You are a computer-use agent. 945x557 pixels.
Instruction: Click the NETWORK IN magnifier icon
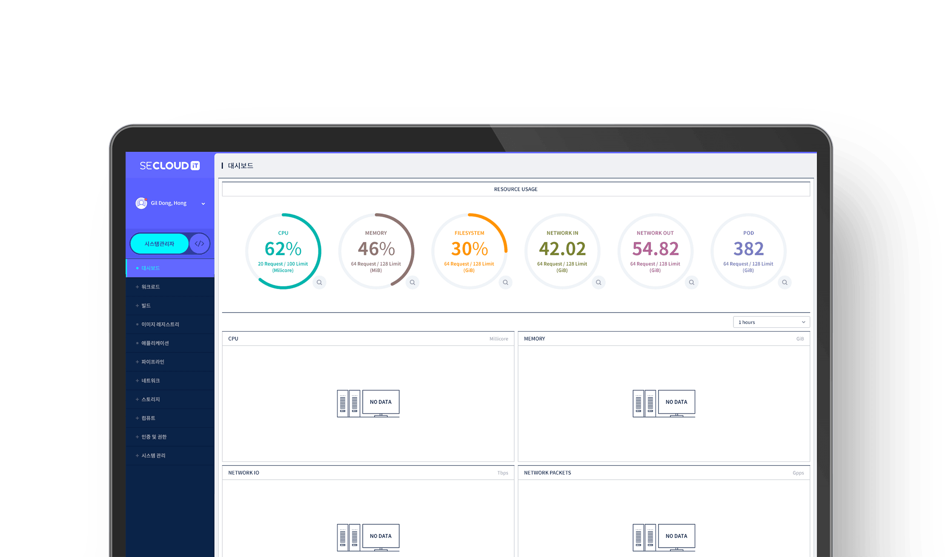coord(598,282)
